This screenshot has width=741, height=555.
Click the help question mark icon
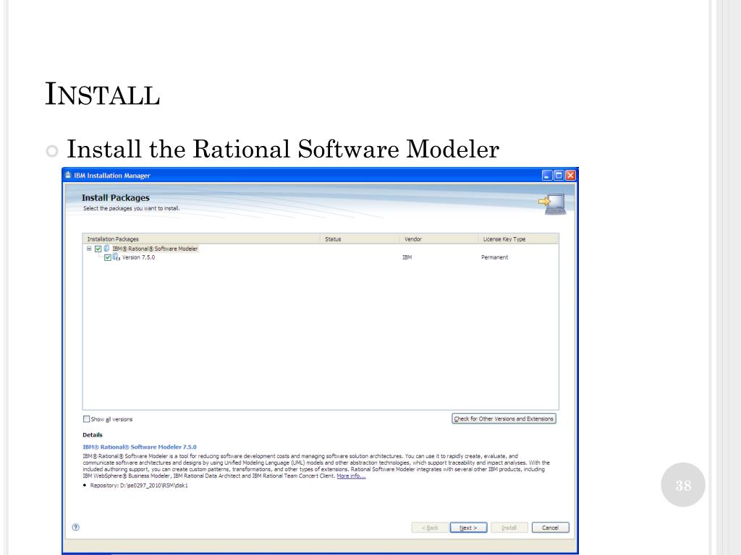tap(75, 527)
